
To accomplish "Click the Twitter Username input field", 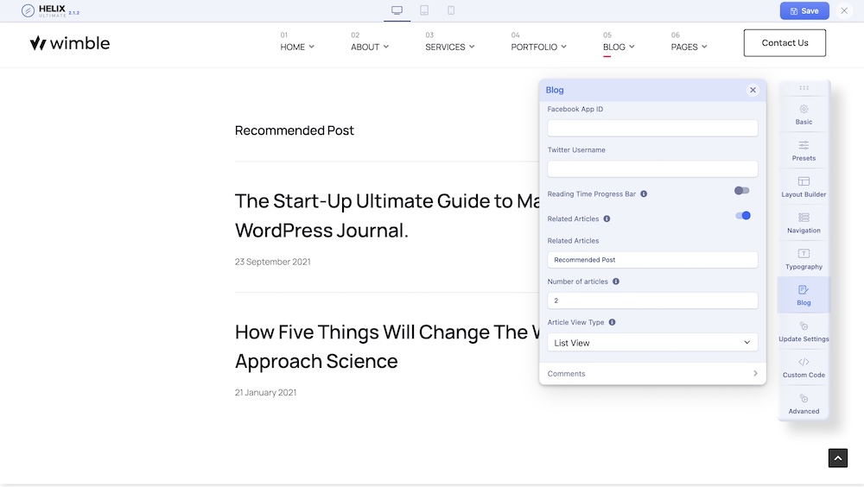I will point(652,169).
